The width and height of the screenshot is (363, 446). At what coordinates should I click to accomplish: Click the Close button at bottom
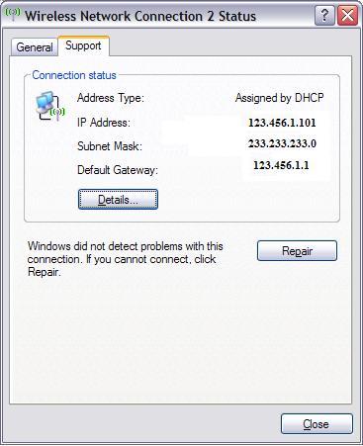point(317,423)
